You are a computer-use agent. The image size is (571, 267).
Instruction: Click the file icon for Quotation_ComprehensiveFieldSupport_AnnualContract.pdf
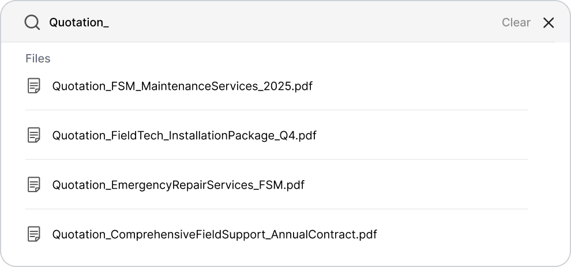tap(35, 234)
